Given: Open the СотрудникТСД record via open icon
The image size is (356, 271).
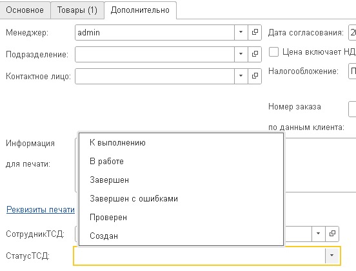Looking at the screenshot, I should (x=332, y=234).
